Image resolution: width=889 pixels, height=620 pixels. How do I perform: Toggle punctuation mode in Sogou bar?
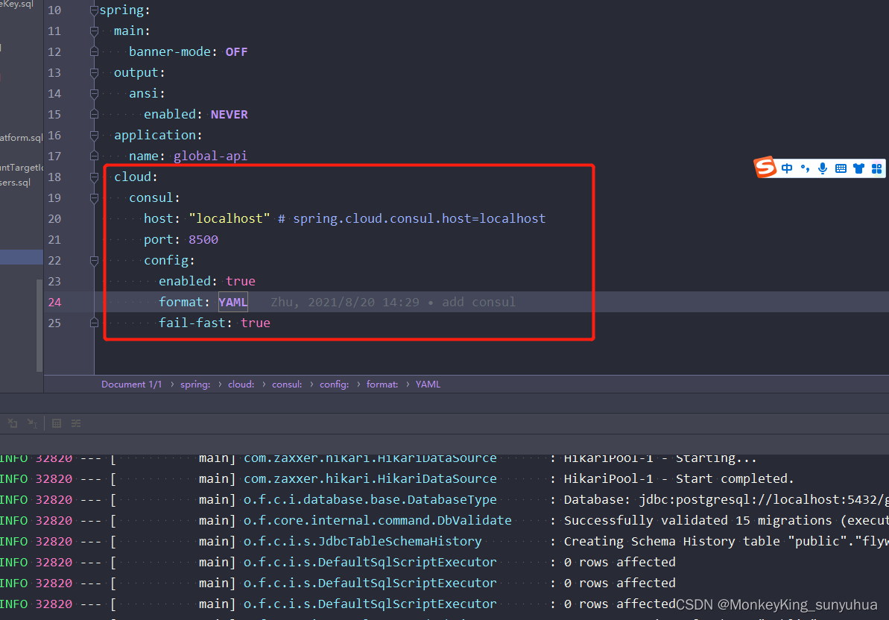805,168
